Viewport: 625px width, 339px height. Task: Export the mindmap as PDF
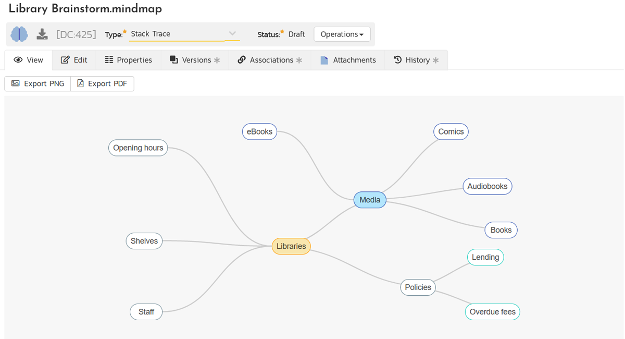pos(102,83)
